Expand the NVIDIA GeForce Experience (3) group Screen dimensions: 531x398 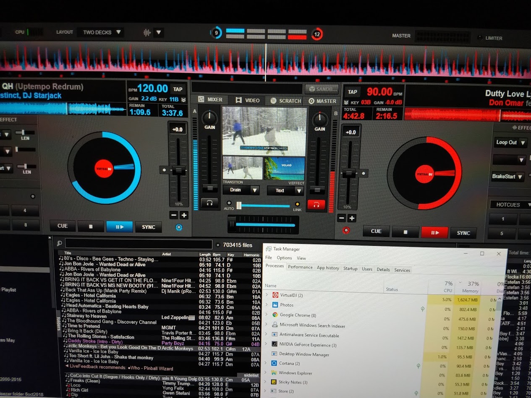[x=266, y=344]
